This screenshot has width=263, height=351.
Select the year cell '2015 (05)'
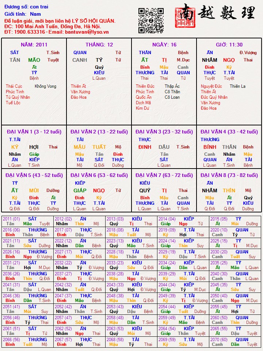tap(235, 222)
